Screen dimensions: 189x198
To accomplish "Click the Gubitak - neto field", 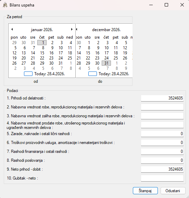I will [x=162, y=178].
